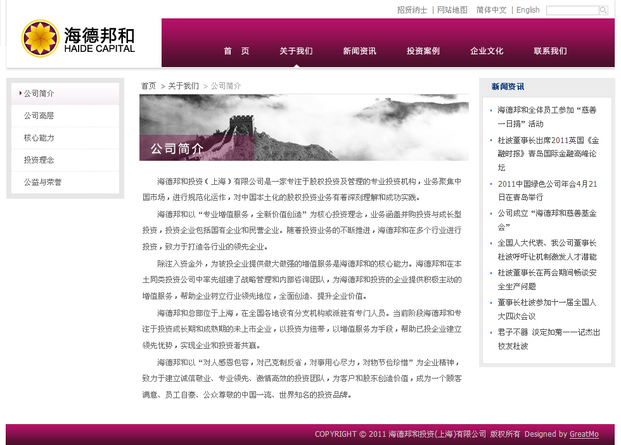Click the Great Wall banner image
This screenshot has height=445, width=621.
tap(304, 127)
